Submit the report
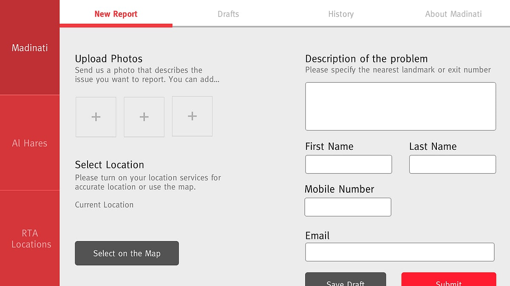The image size is (510, 286). (x=449, y=279)
